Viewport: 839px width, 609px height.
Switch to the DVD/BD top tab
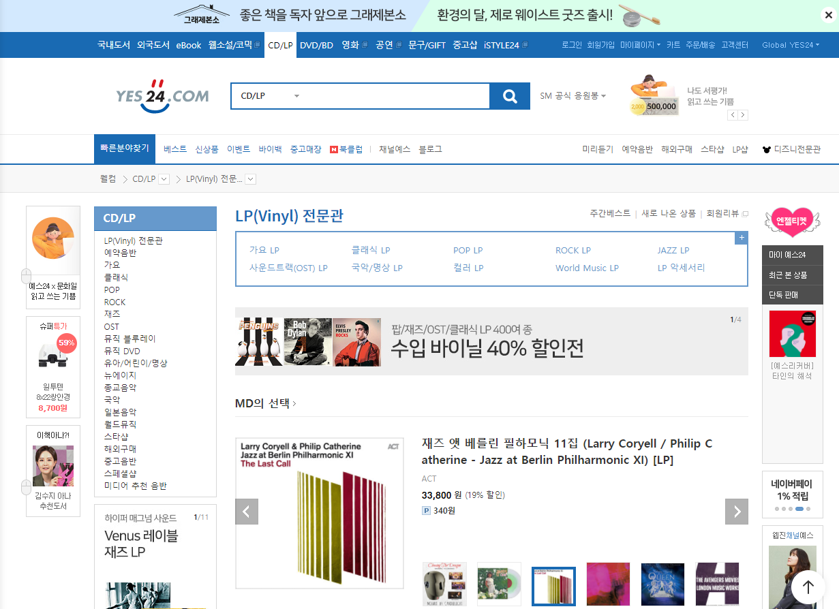click(317, 45)
